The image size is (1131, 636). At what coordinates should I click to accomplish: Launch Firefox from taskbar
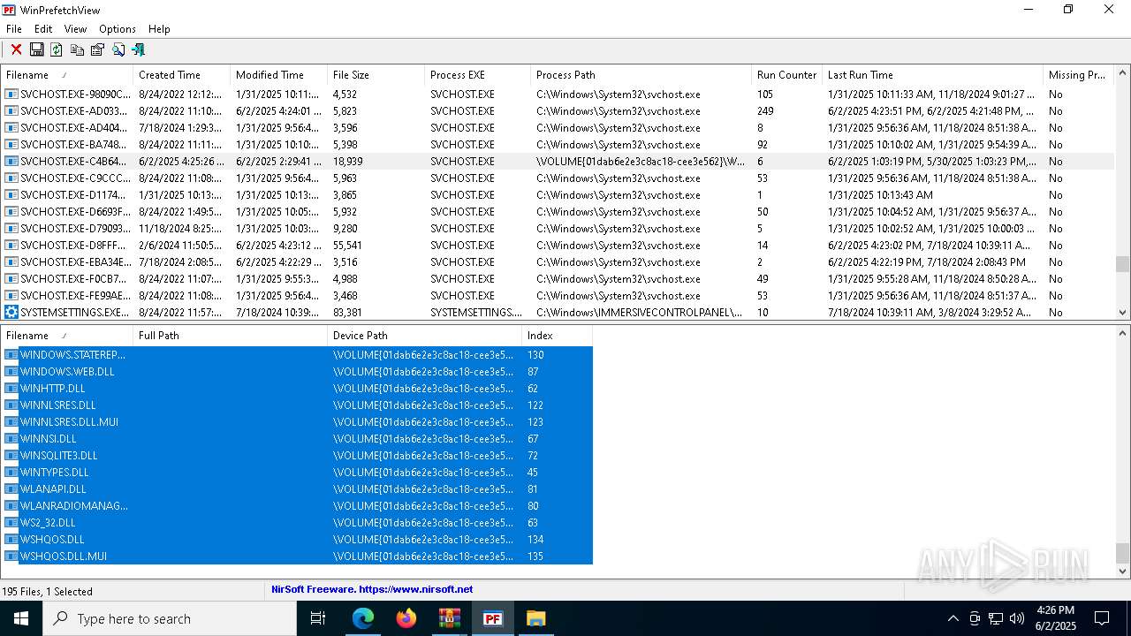pos(406,618)
